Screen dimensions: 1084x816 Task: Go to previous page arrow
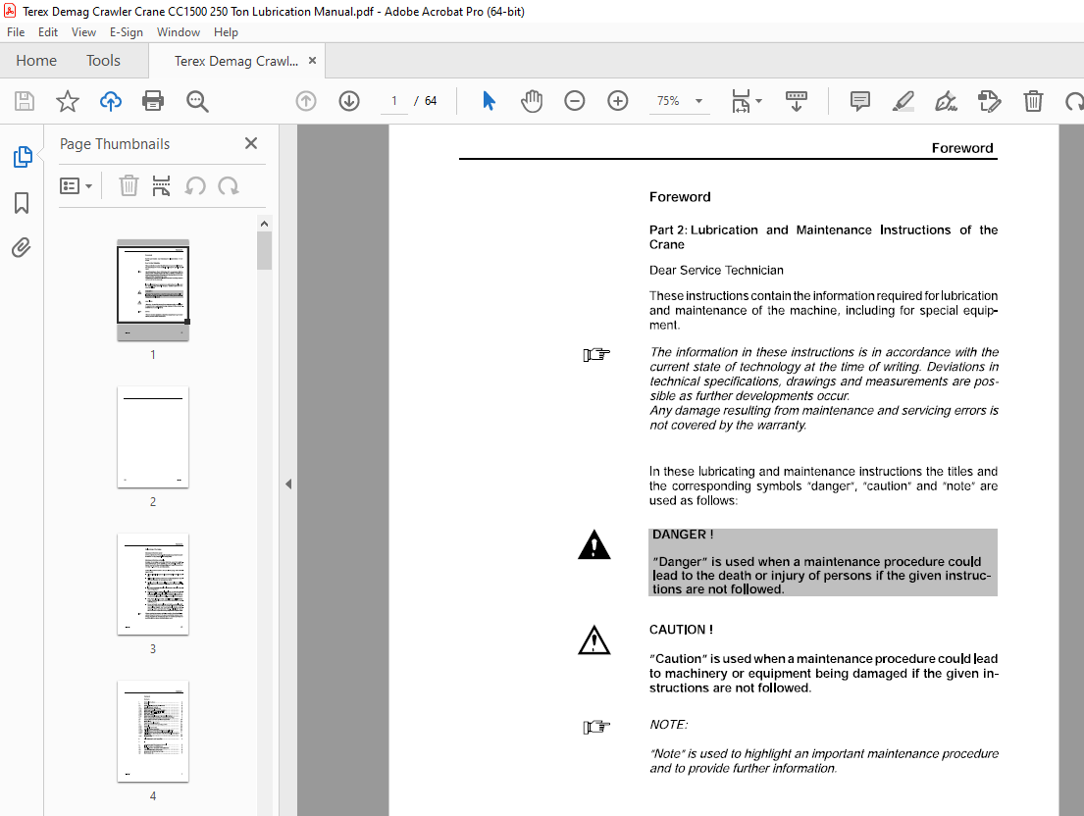[x=305, y=101]
